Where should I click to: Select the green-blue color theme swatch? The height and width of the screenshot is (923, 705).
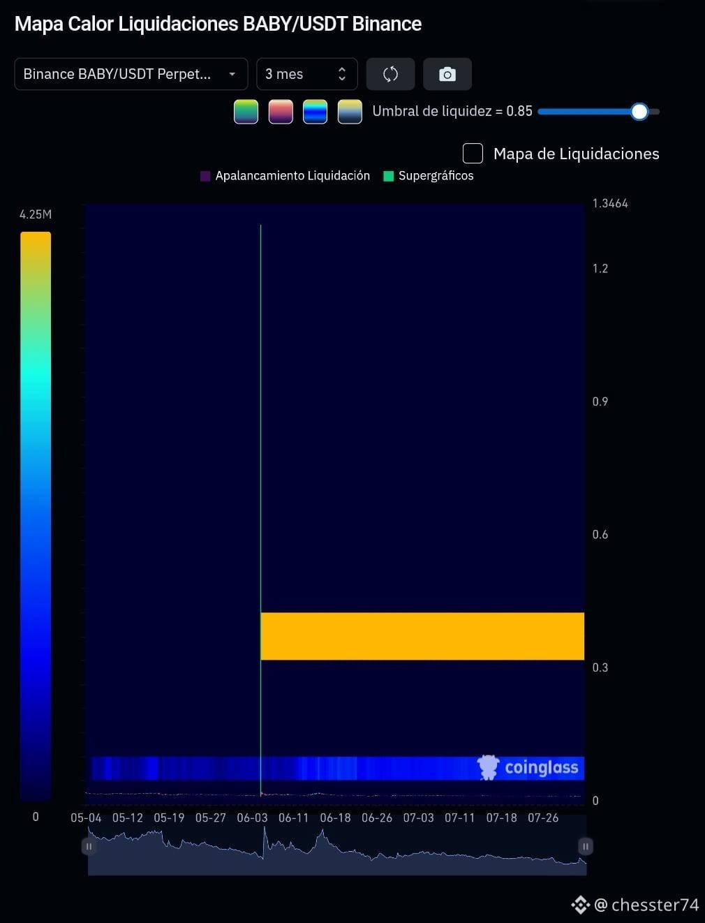tap(246, 112)
